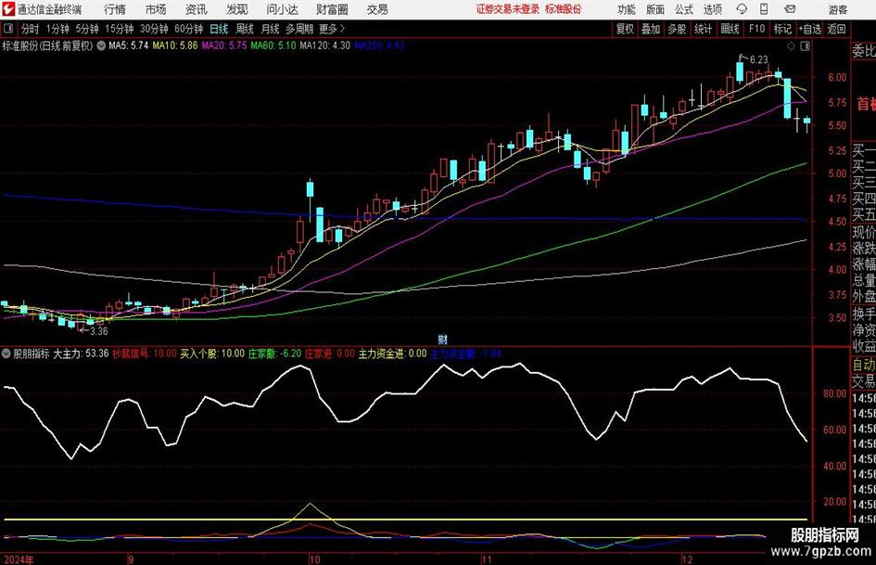Open the 选项 menu
The height and width of the screenshot is (565, 876).
(x=712, y=9)
